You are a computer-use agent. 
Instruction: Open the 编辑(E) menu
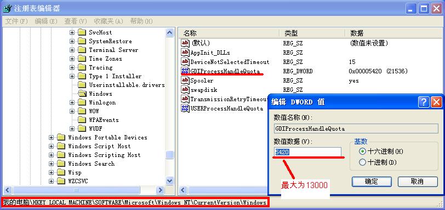pos(46,21)
